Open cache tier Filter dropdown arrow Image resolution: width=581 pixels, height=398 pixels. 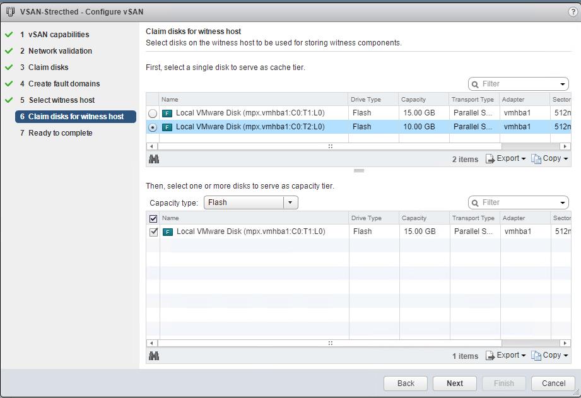click(x=563, y=84)
